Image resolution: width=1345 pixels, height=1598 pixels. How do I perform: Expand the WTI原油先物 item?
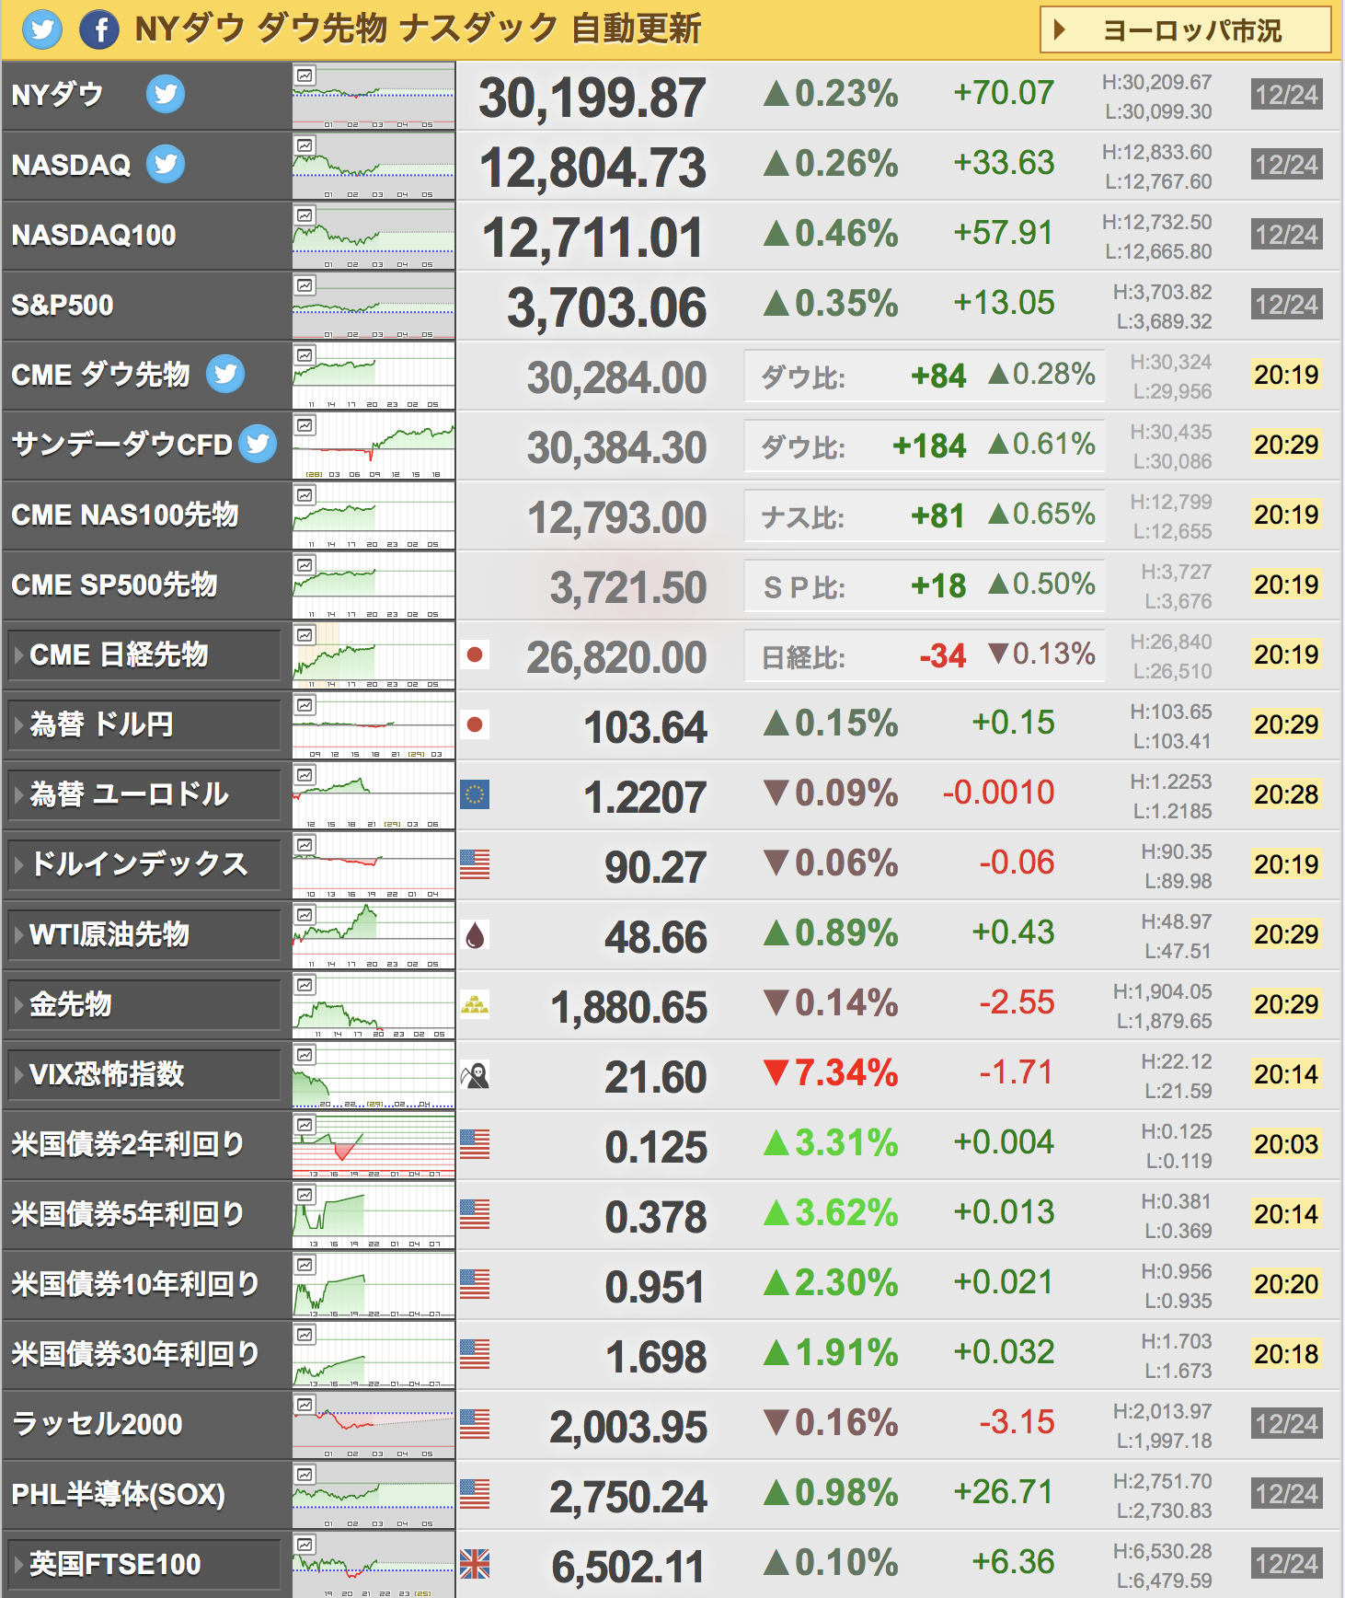144,935
